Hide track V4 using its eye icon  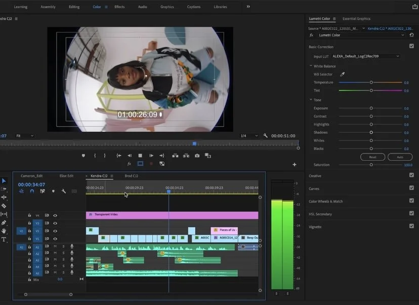[x=55, y=215]
